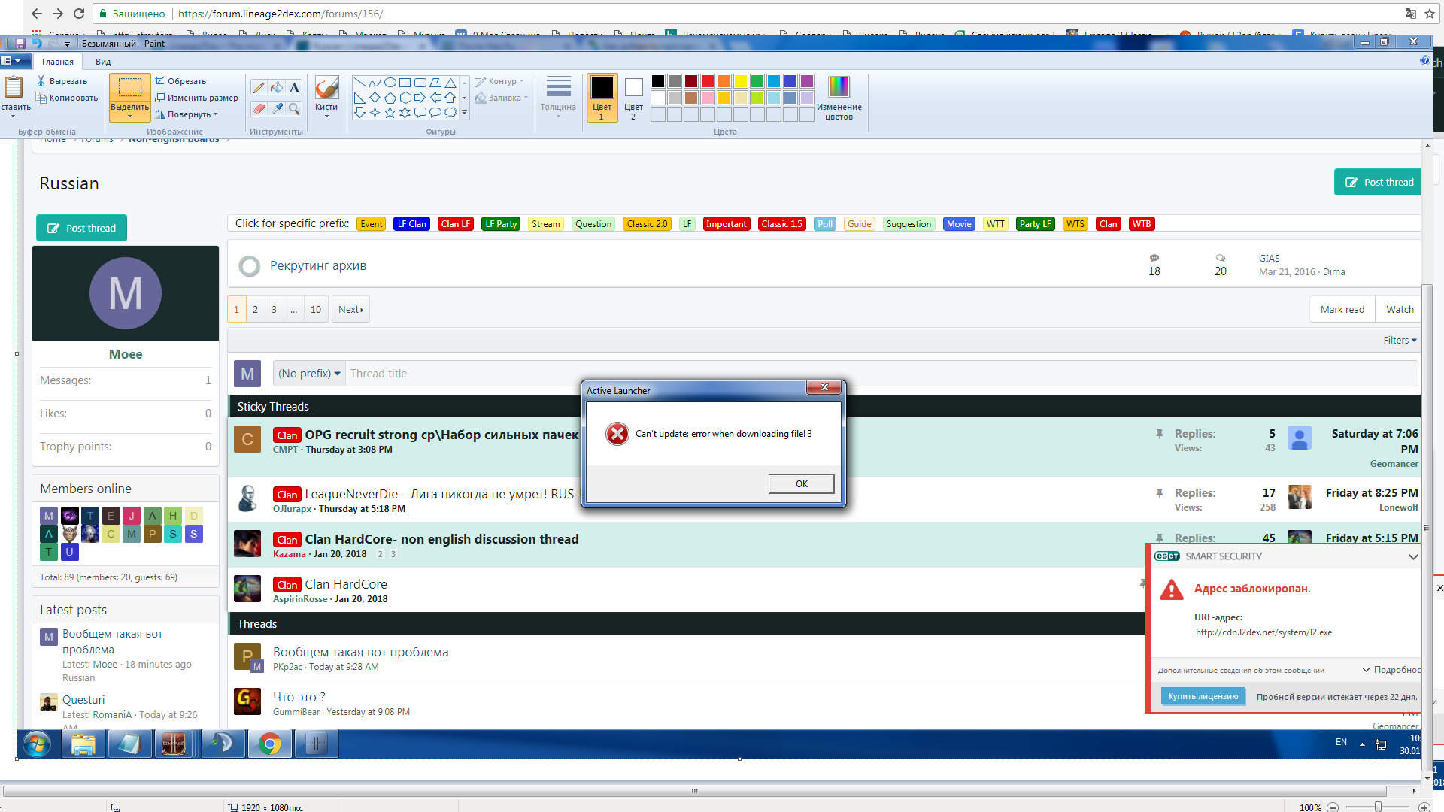Pick the Text tool
Image resolution: width=1444 pixels, height=812 pixels.
click(294, 88)
